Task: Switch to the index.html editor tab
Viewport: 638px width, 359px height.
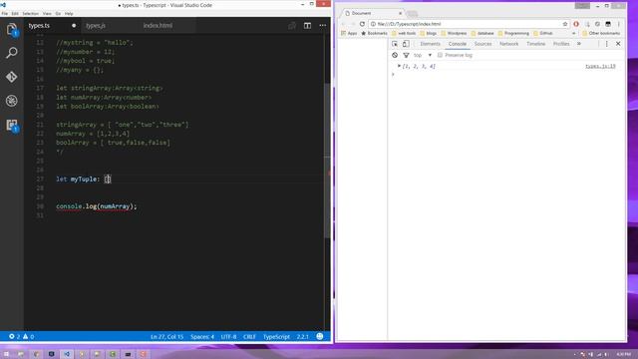Action: tap(158, 25)
